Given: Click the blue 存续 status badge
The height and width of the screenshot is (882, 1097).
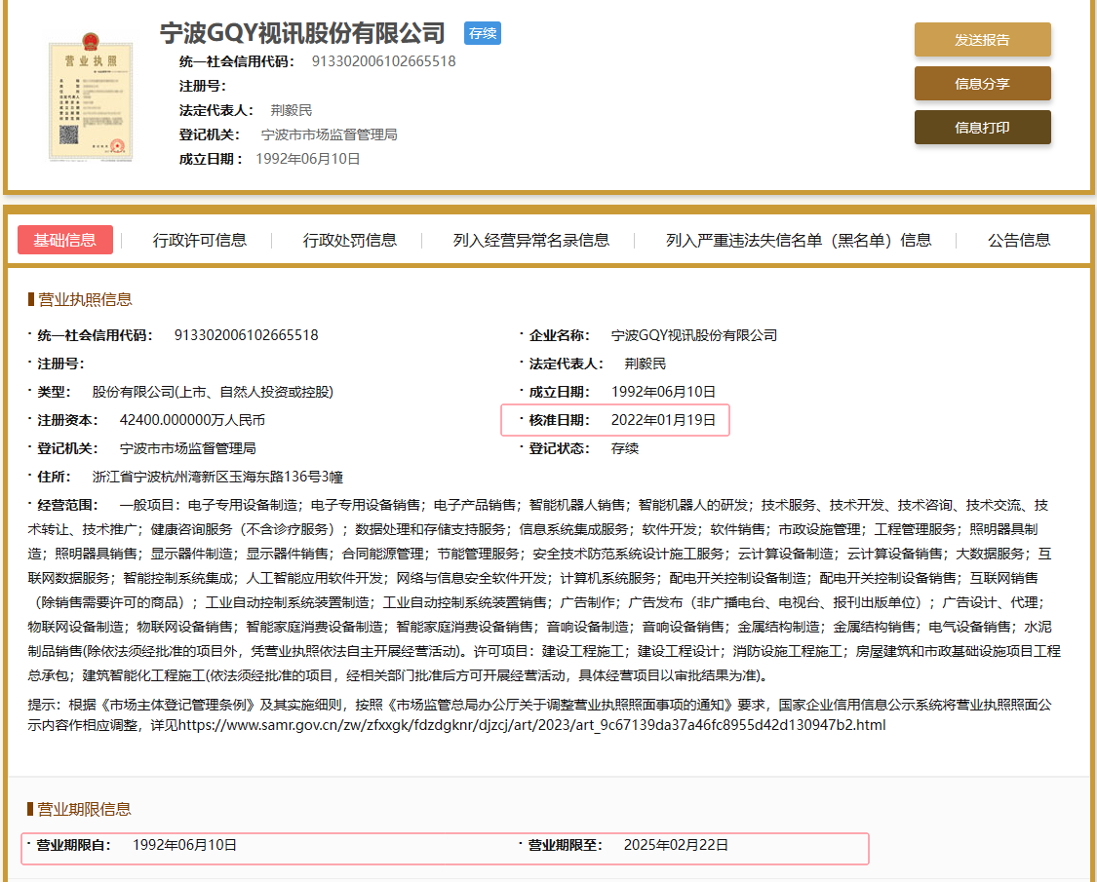Looking at the screenshot, I should coord(482,33).
